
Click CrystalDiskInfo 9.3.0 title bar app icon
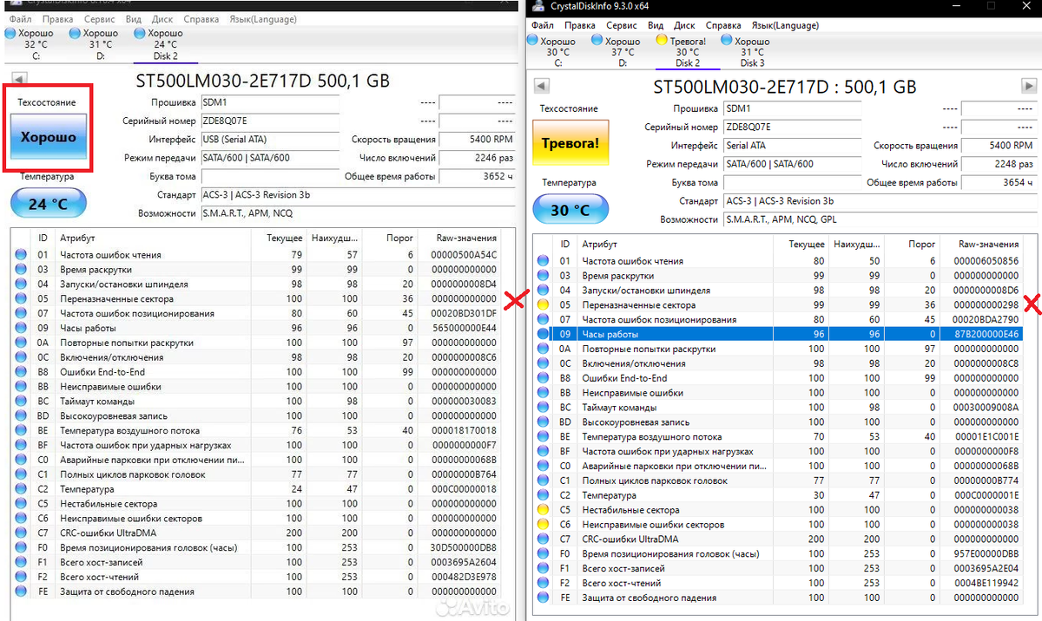[x=539, y=7]
